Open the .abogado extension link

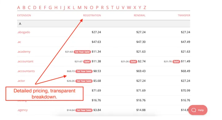coord(24,32)
